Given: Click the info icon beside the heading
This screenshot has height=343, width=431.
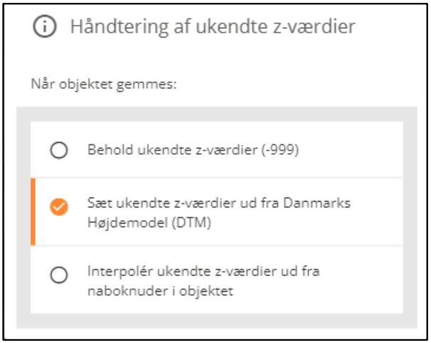Looking at the screenshot, I should coord(45,28).
